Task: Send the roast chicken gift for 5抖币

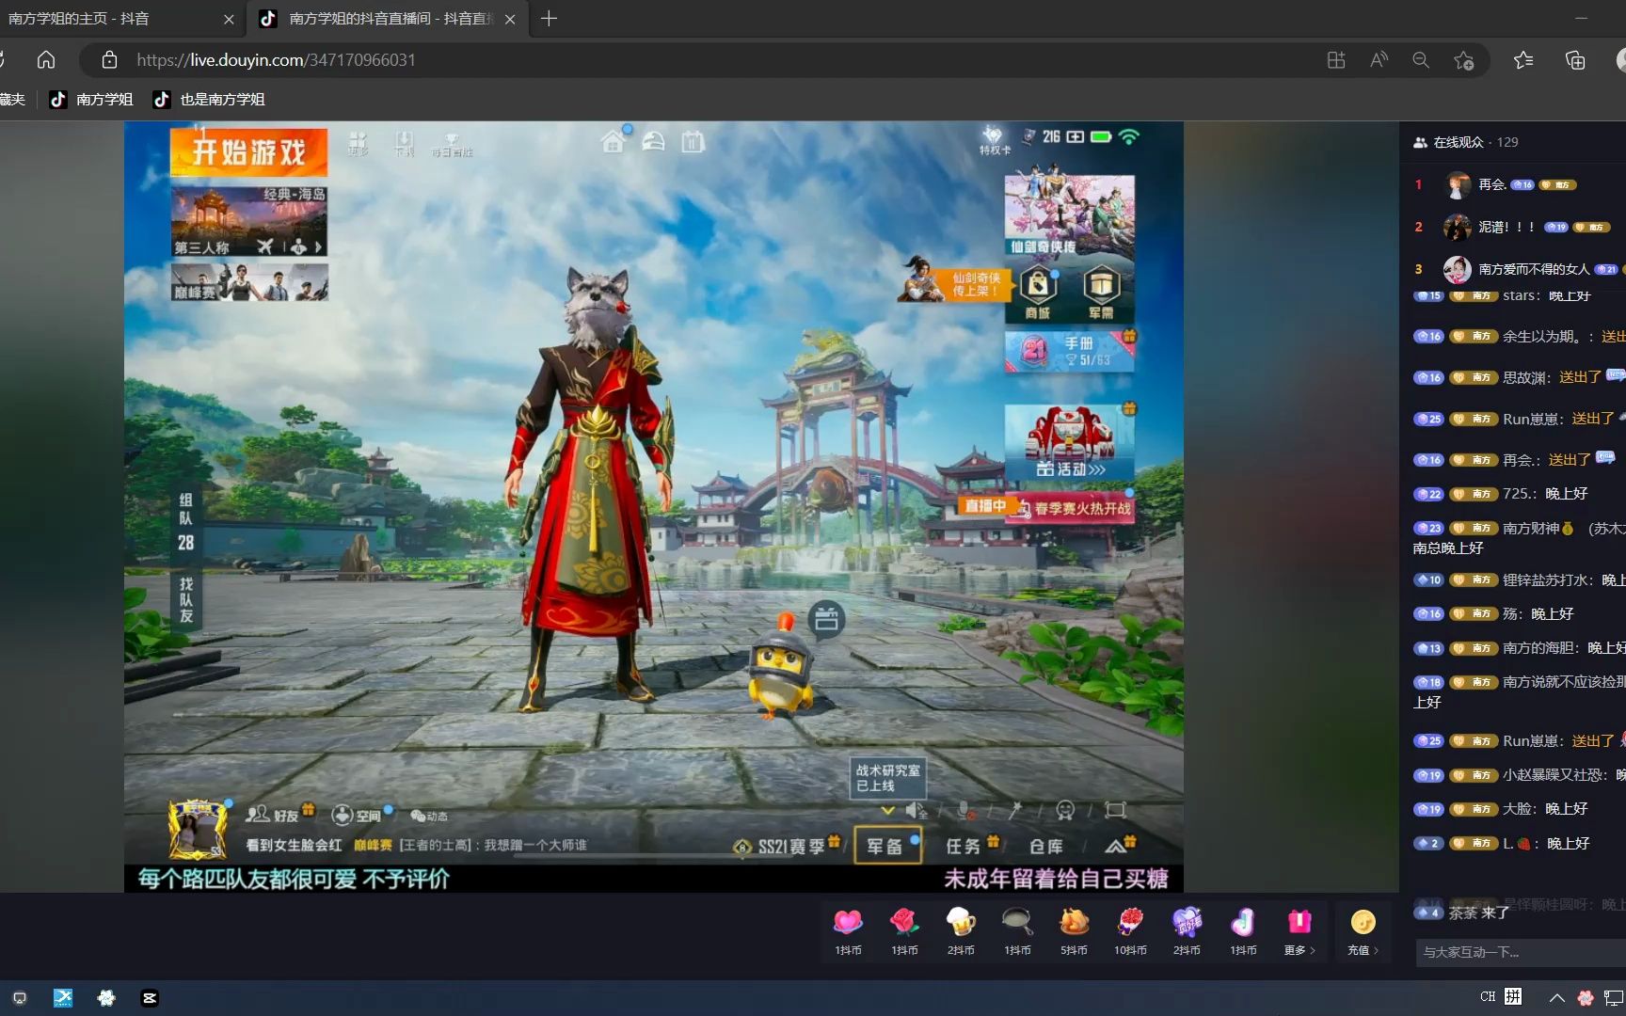Action: coord(1074,930)
